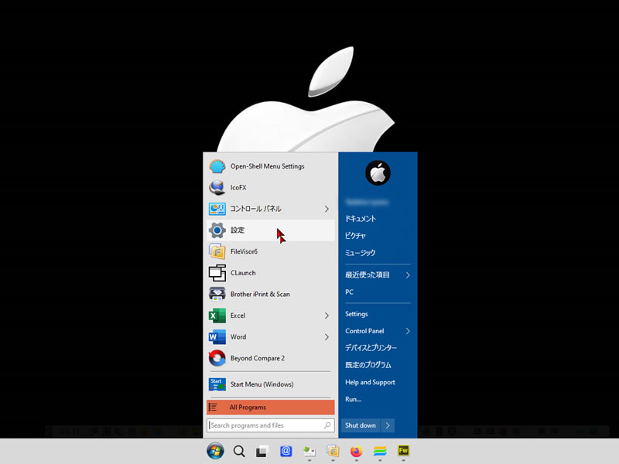Image resolution: width=619 pixels, height=464 pixels.
Task: Click the 設定 gear icon
Action: (217, 230)
